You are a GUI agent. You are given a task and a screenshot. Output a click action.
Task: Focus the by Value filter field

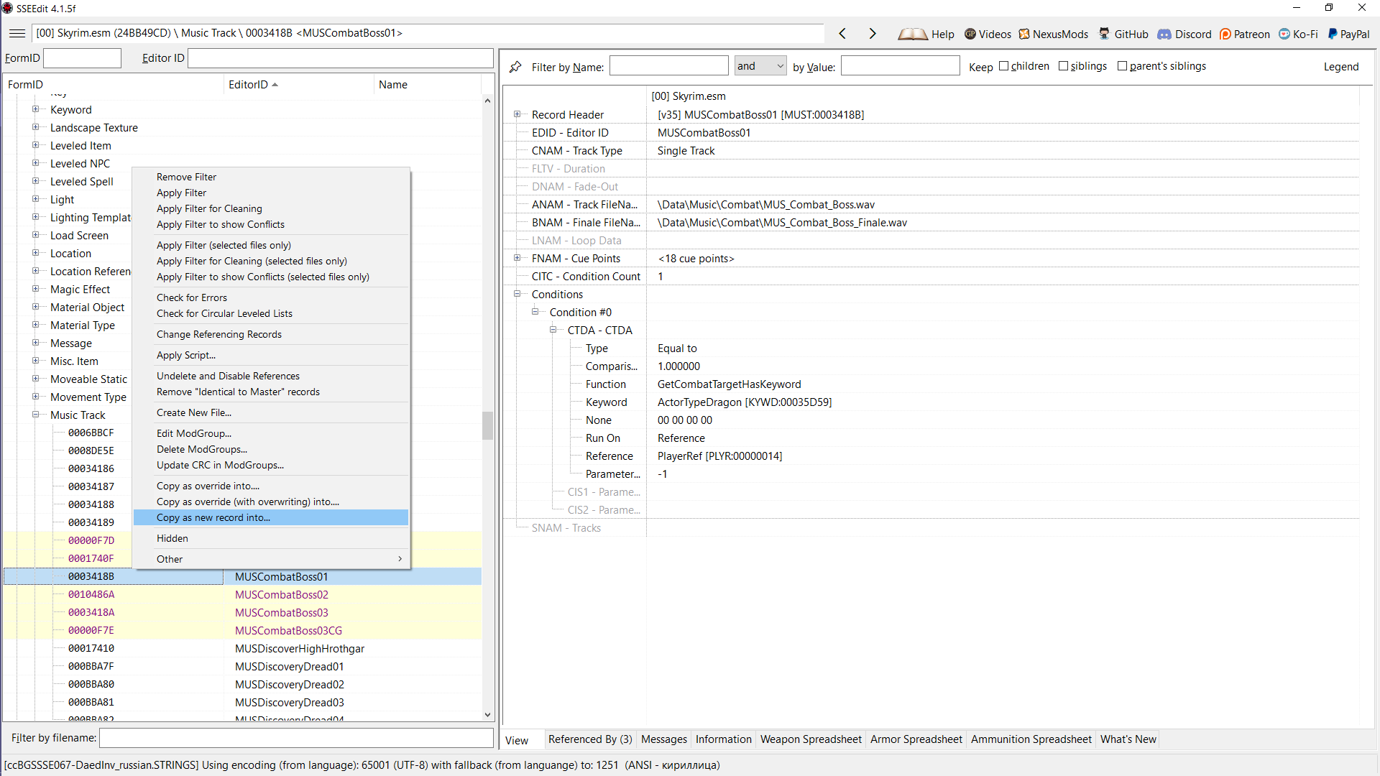[x=901, y=66]
